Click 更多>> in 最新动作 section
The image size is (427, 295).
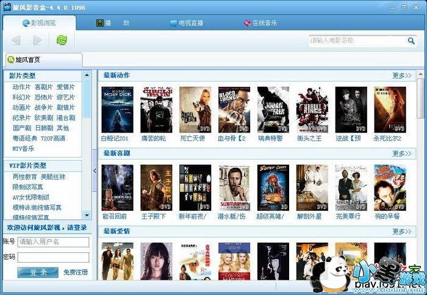[x=401, y=76]
